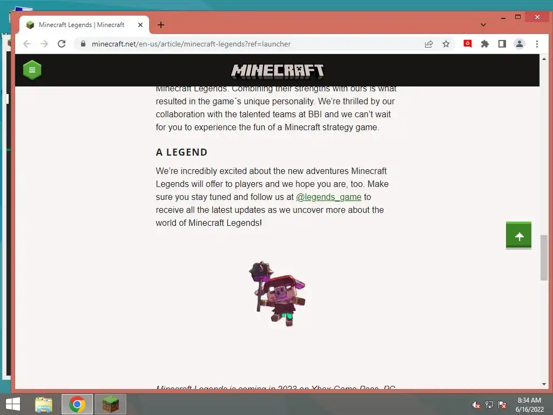View site information lock icon
The width and height of the screenshot is (553, 415).
(x=83, y=44)
